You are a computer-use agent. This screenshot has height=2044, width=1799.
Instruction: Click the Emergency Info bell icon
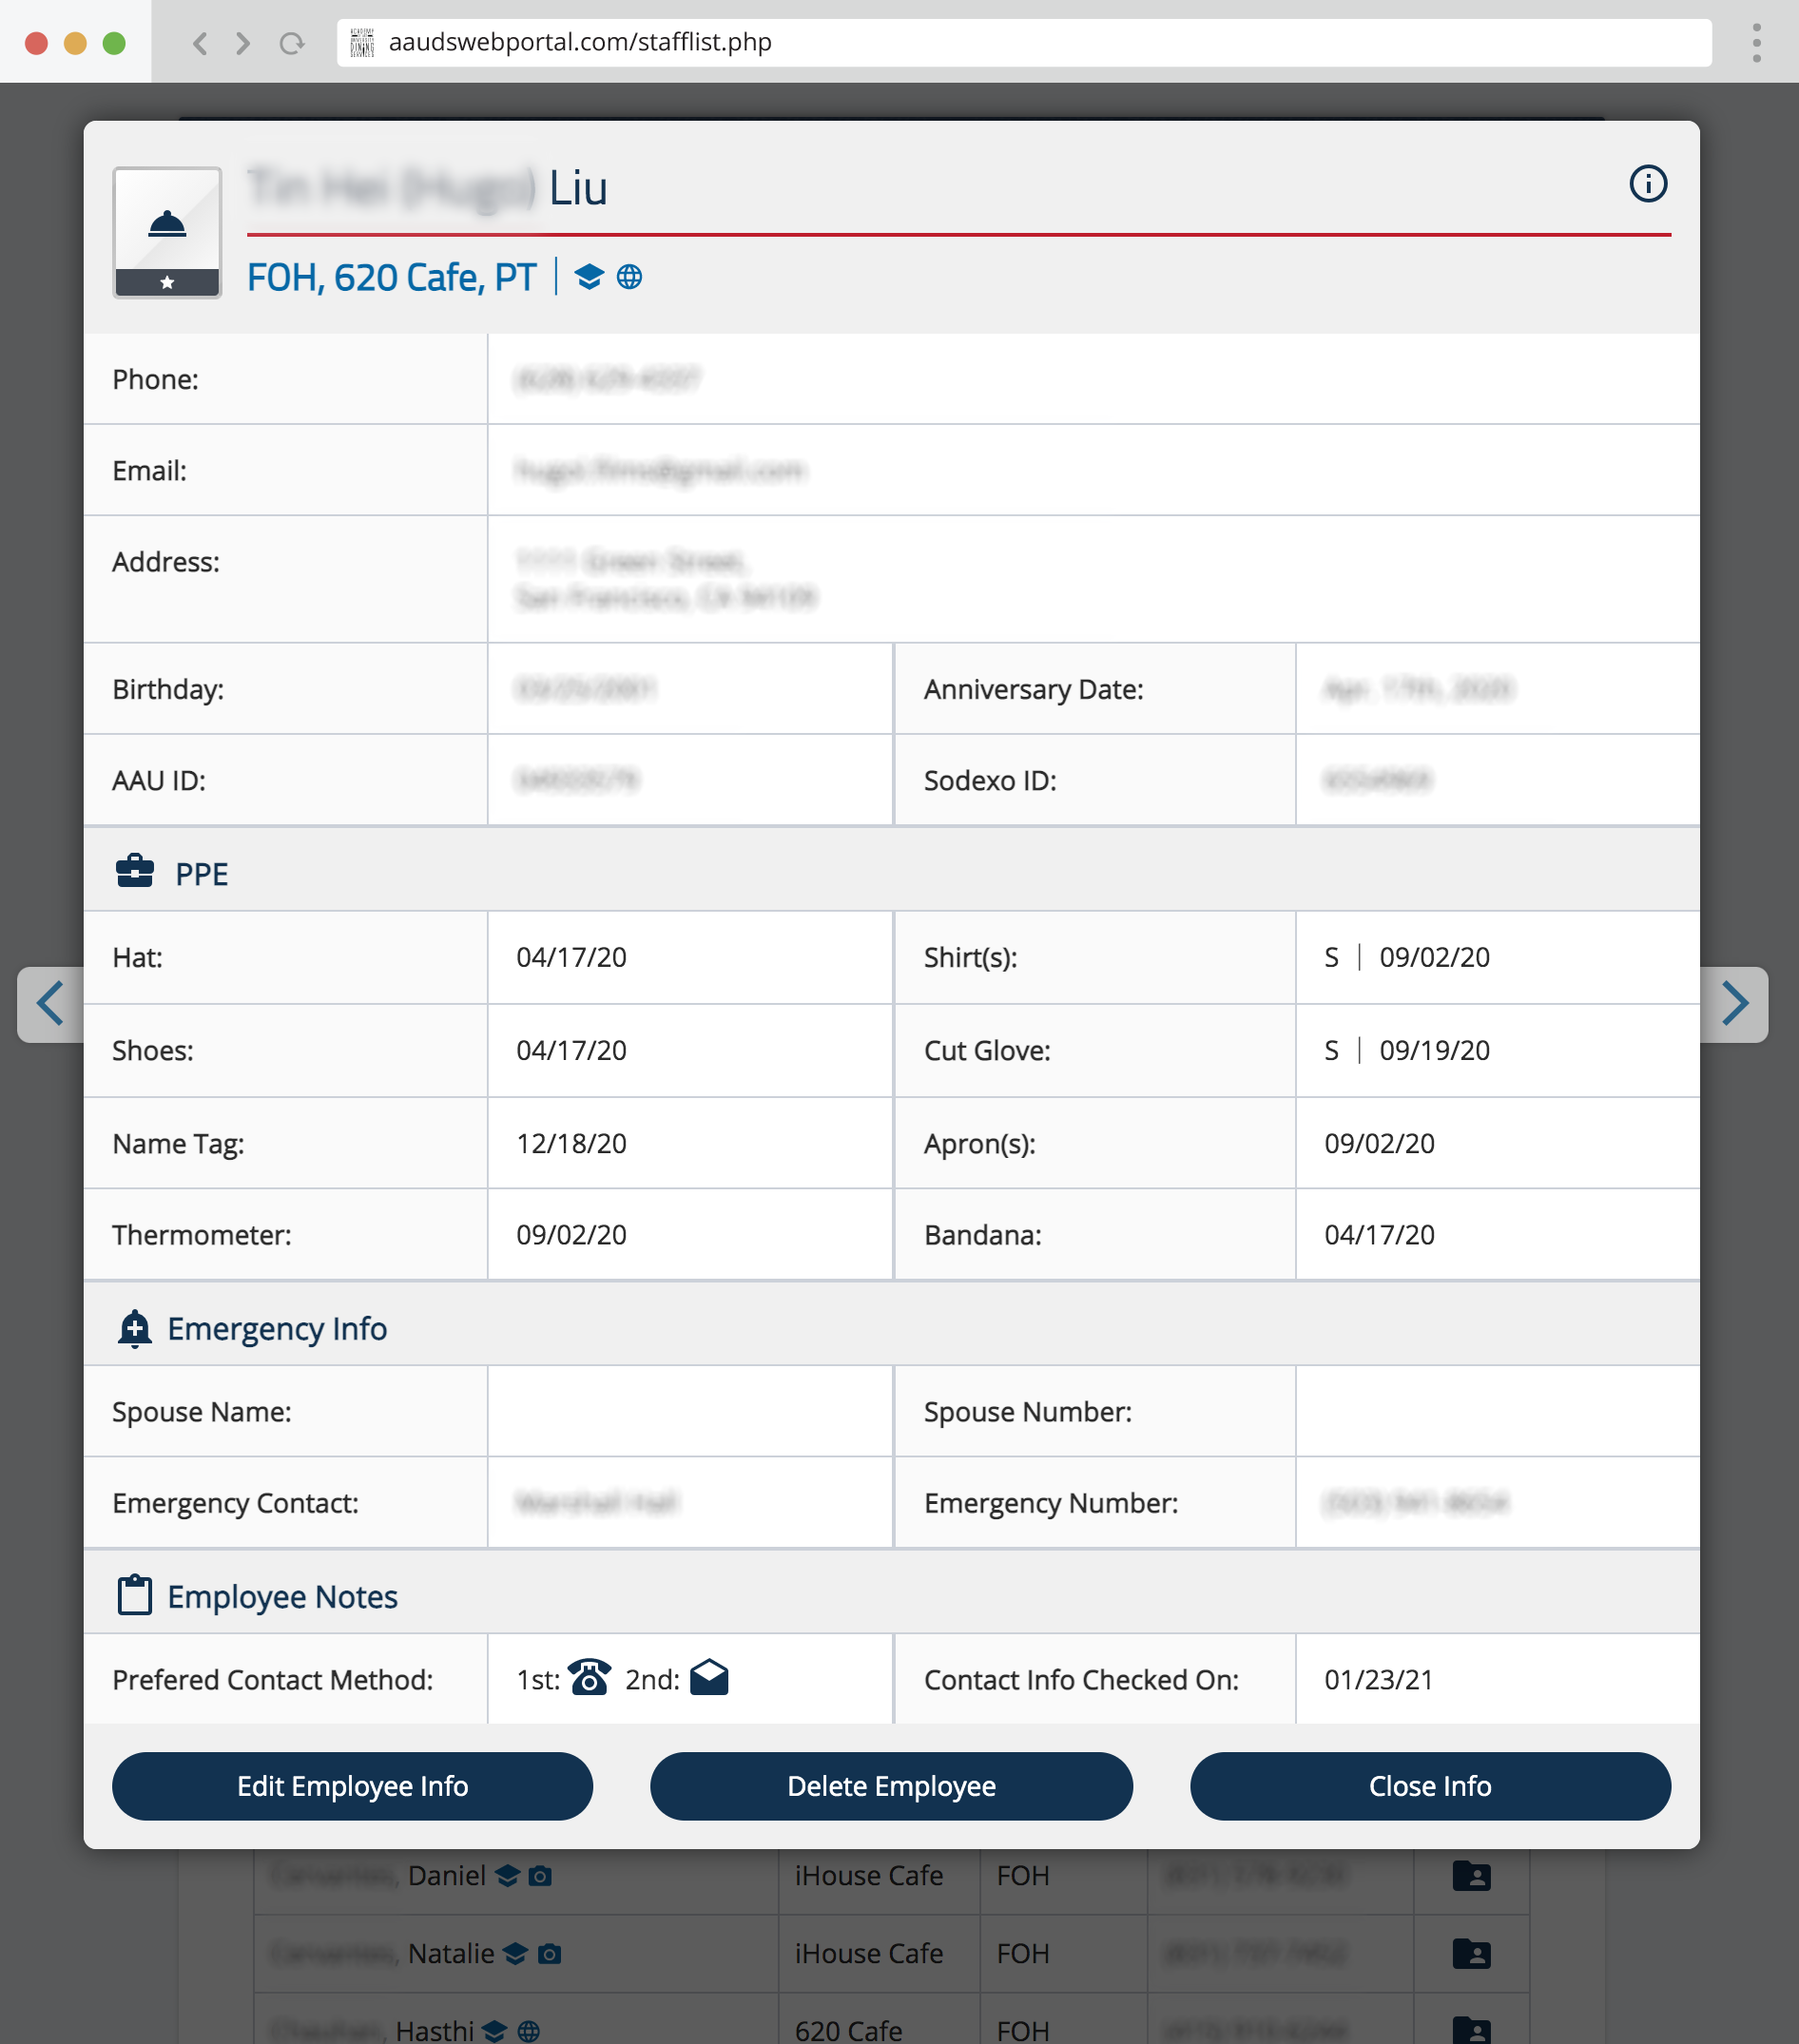coord(135,1328)
